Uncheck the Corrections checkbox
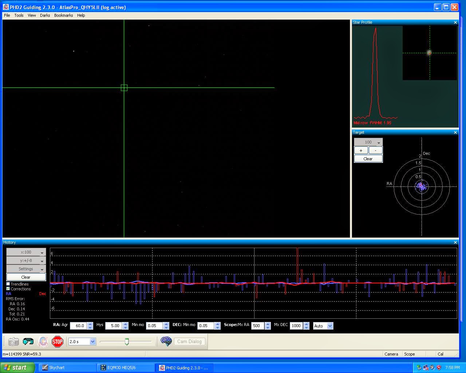 (x=8, y=289)
